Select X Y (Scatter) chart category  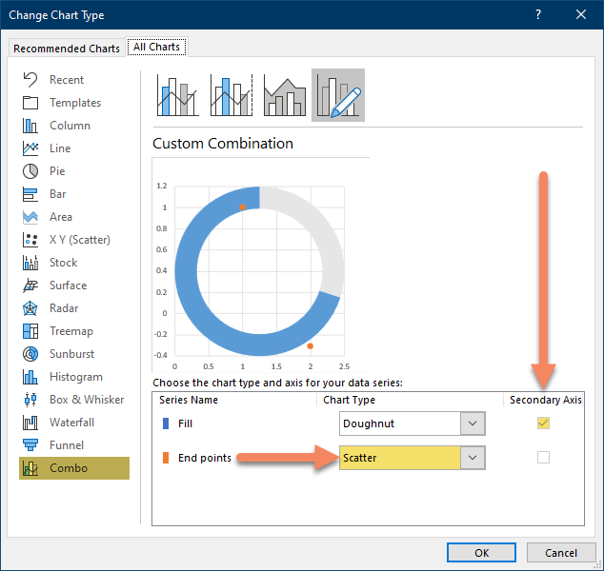click(78, 240)
